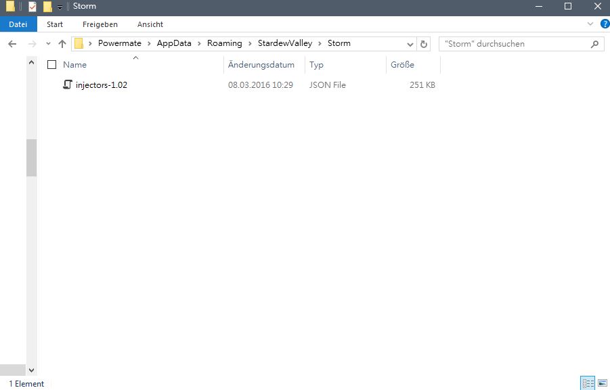Screen dimensions: 610x390
Task: Click the New Folder quick access icon
Action: point(47,7)
